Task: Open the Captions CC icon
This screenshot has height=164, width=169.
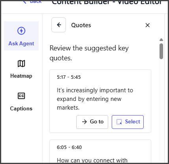Action: 21,96
